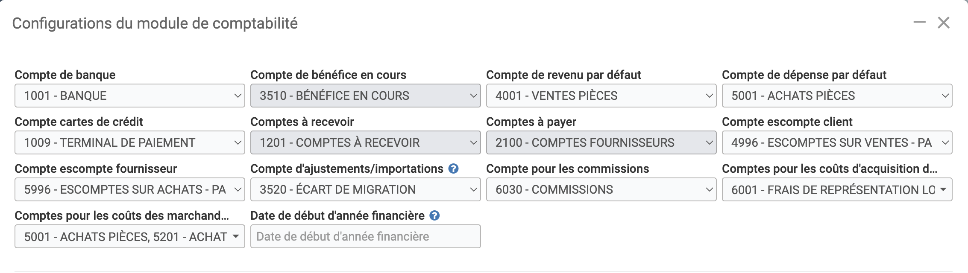Open the 3520 - ÉCART DE MIGRATION dropdown

365,189
